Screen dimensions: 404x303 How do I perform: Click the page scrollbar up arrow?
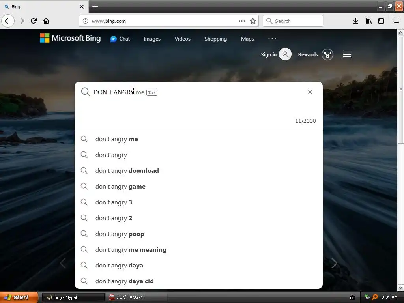[400, 32]
